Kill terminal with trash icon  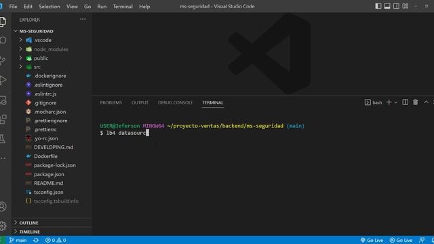[416, 102]
